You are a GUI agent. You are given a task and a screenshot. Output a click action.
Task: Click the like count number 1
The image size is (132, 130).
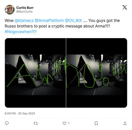pos(69,123)
